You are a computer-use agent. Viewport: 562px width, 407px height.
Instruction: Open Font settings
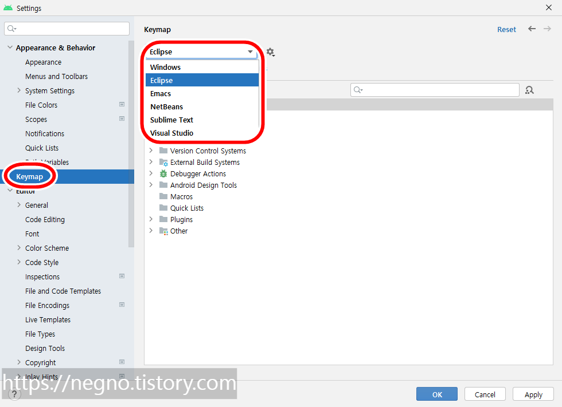[32, 234]
